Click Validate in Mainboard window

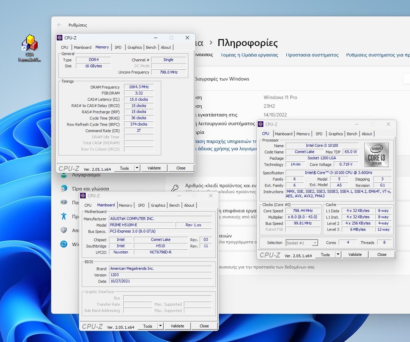(177, 326)
